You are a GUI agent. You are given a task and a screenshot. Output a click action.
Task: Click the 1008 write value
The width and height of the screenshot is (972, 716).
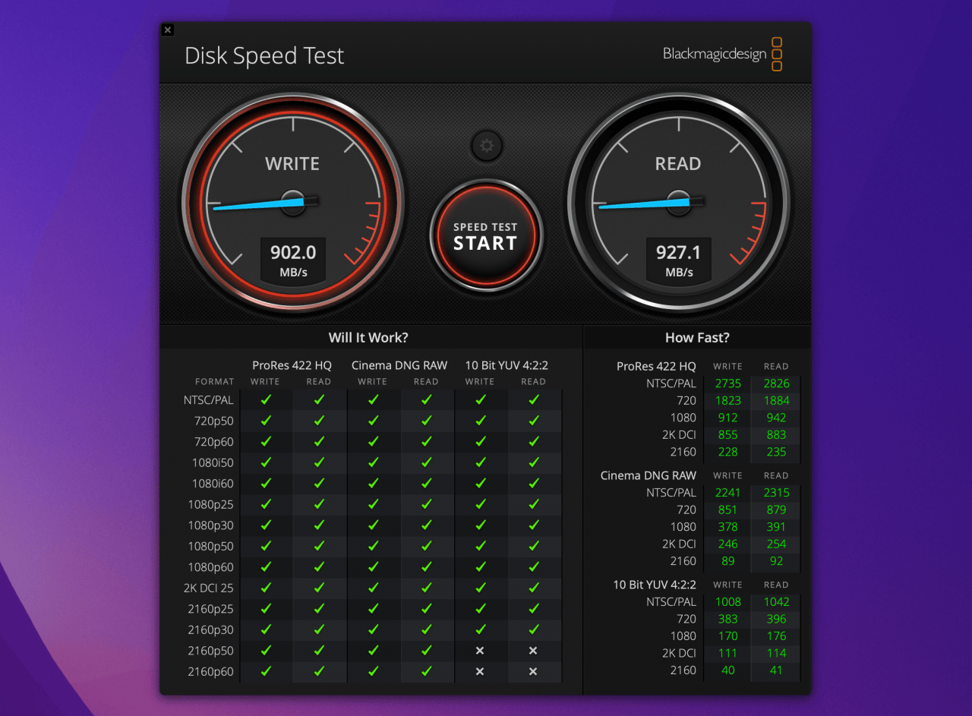tap(728, 602)
